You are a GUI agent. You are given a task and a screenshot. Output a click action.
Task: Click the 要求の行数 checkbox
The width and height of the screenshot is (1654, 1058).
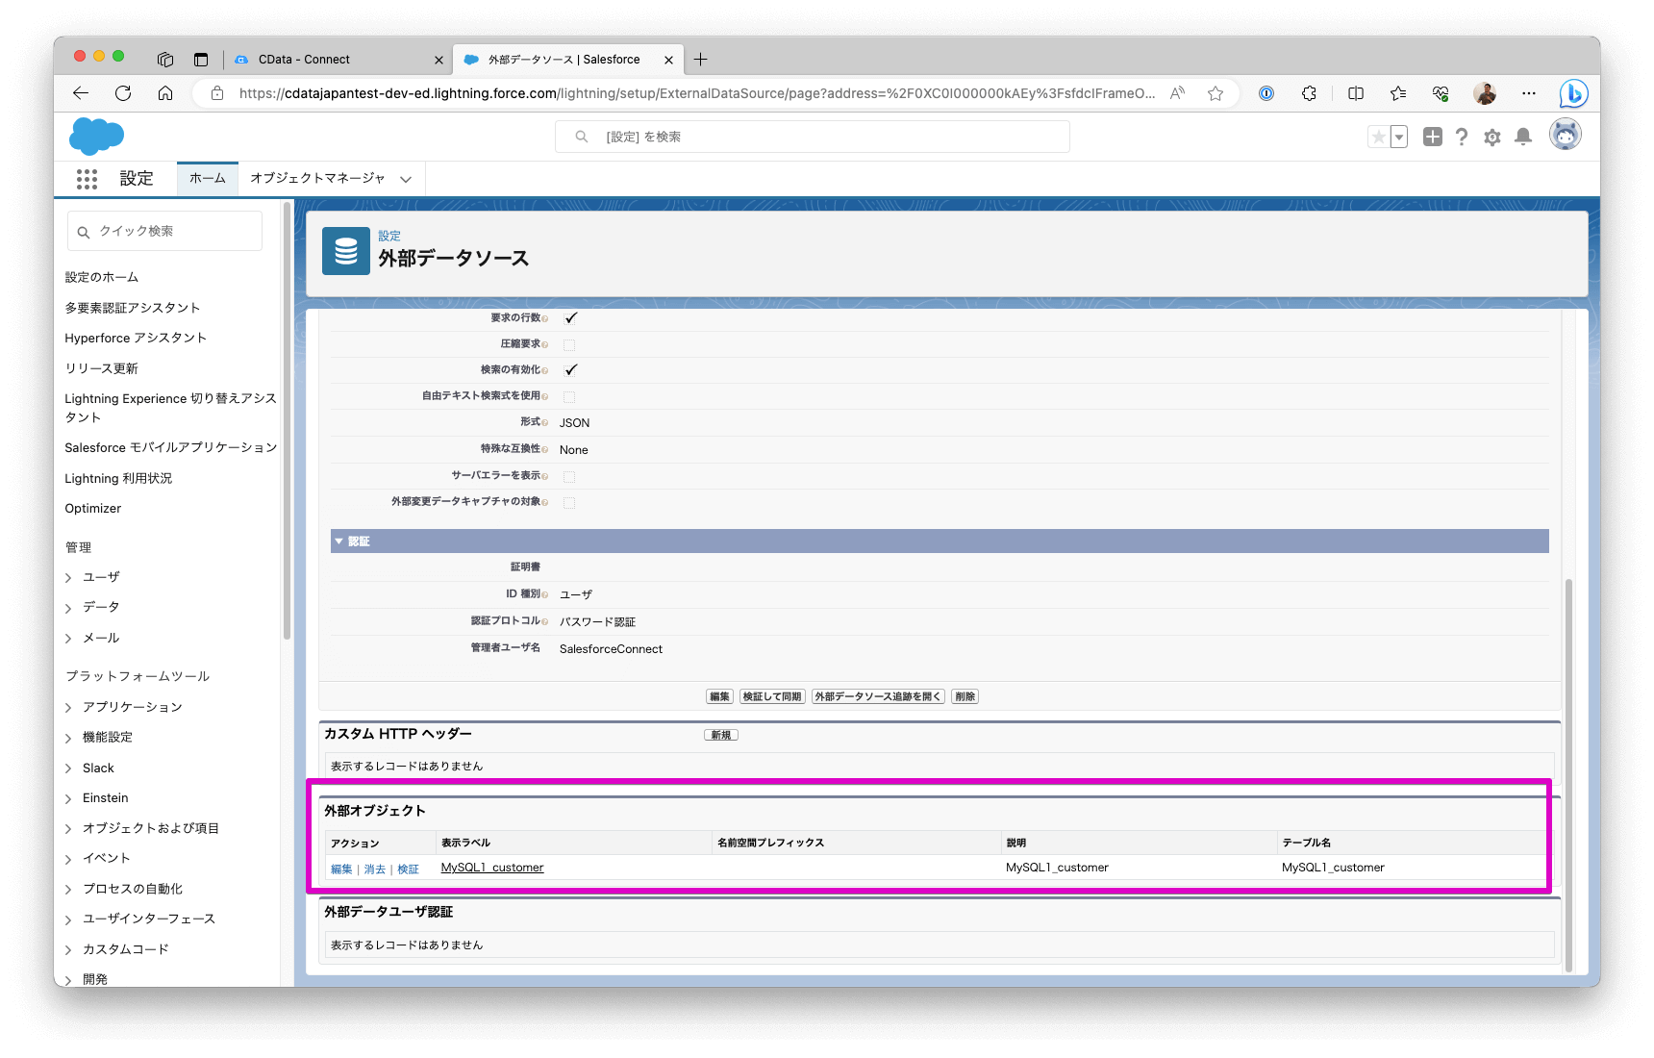(570, 318)
